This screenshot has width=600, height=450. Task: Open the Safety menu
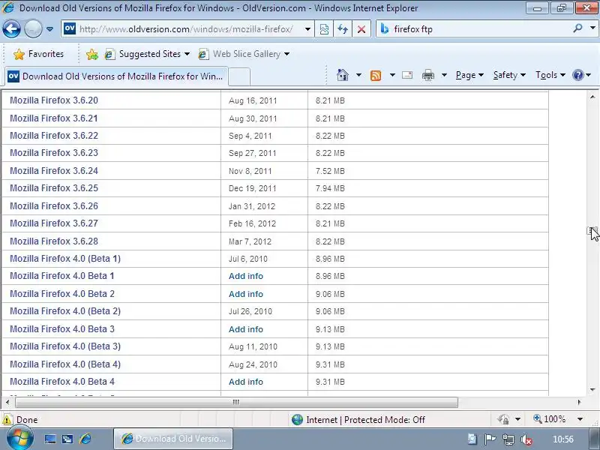509,75
